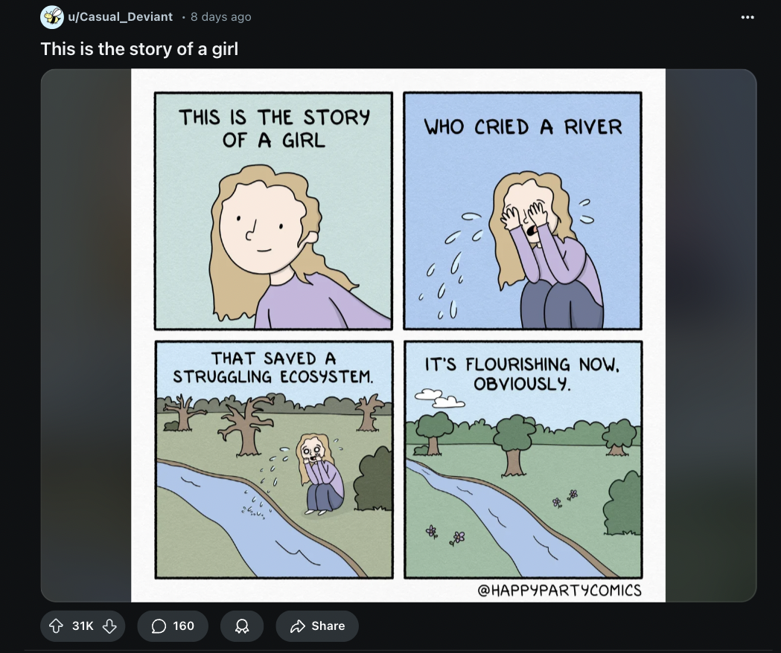Click the blurred right image margin

point(711,335)
